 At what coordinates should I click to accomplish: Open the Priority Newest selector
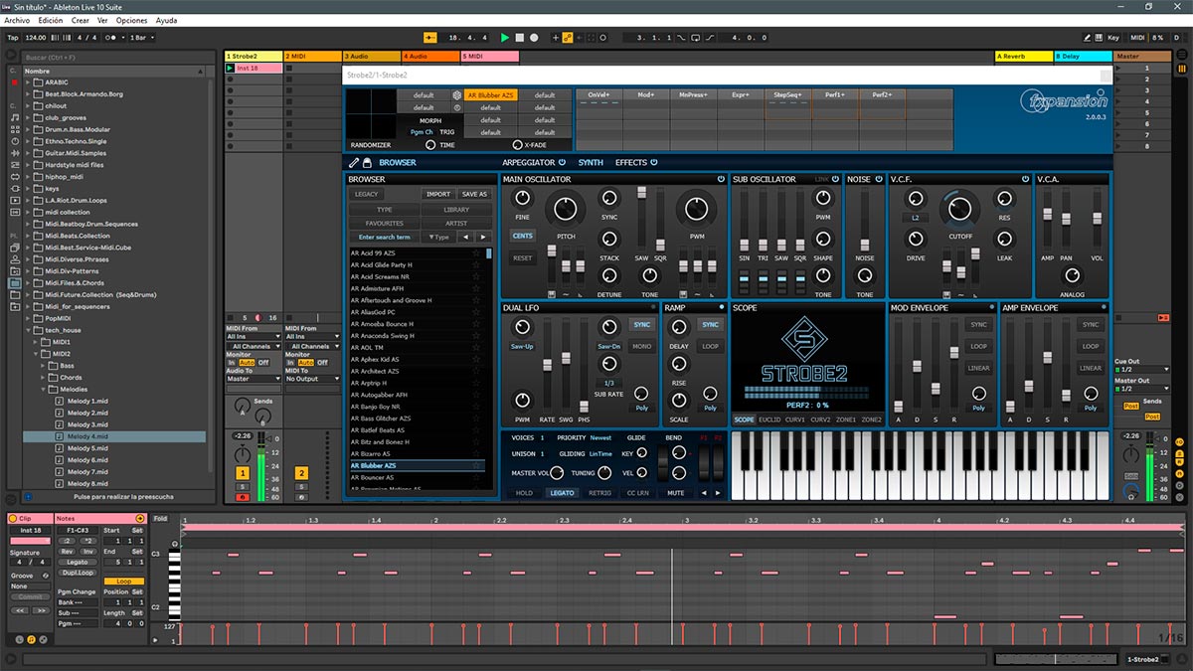pyautogui.click(x=600, y=437)
